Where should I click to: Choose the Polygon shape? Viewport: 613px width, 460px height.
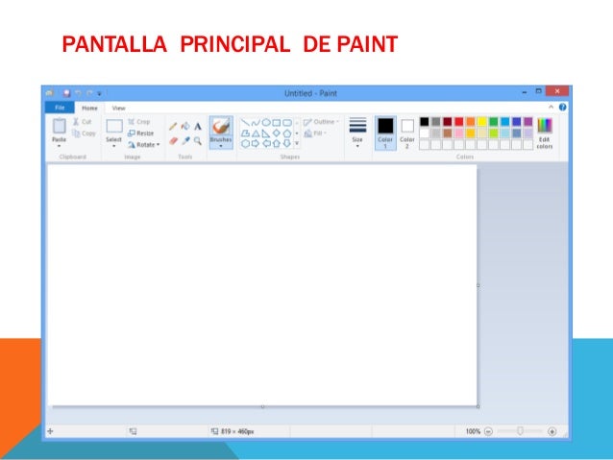coord(245,133)
